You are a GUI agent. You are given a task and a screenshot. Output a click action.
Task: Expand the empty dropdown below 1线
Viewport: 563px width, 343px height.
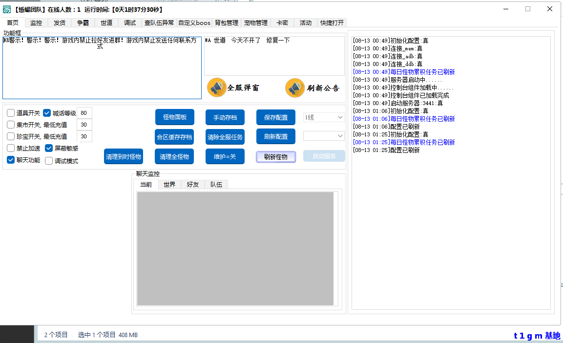(324, 135)
